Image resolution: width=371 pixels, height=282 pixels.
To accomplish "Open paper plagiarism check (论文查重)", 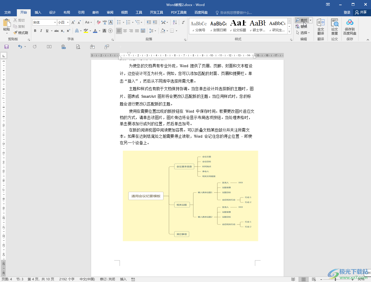I will (335, 27).
